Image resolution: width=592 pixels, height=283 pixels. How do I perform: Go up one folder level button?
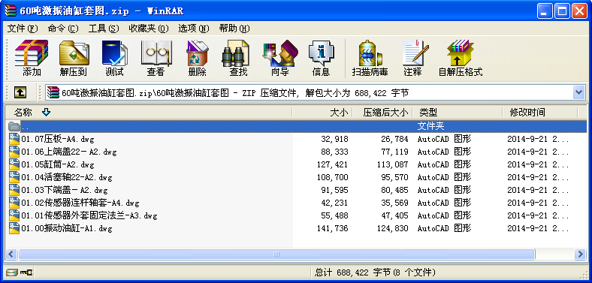pos(20,92)
